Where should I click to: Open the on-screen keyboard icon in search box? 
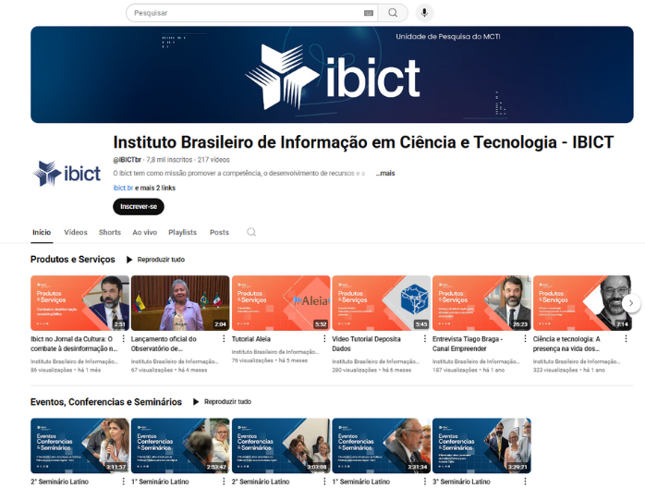(x=369, y=13)
